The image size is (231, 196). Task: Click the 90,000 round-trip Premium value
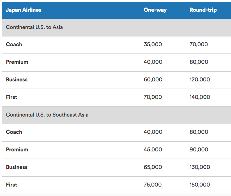(x=199, y=149)
